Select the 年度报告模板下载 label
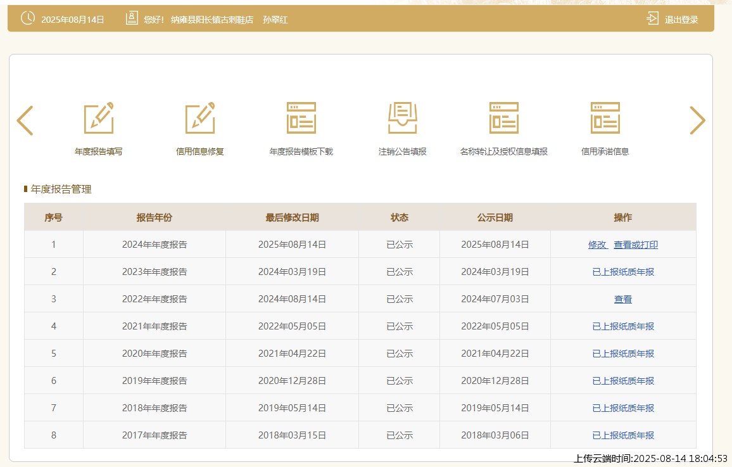Viewport: 732px width, 467px height. [x=301, y=151]
